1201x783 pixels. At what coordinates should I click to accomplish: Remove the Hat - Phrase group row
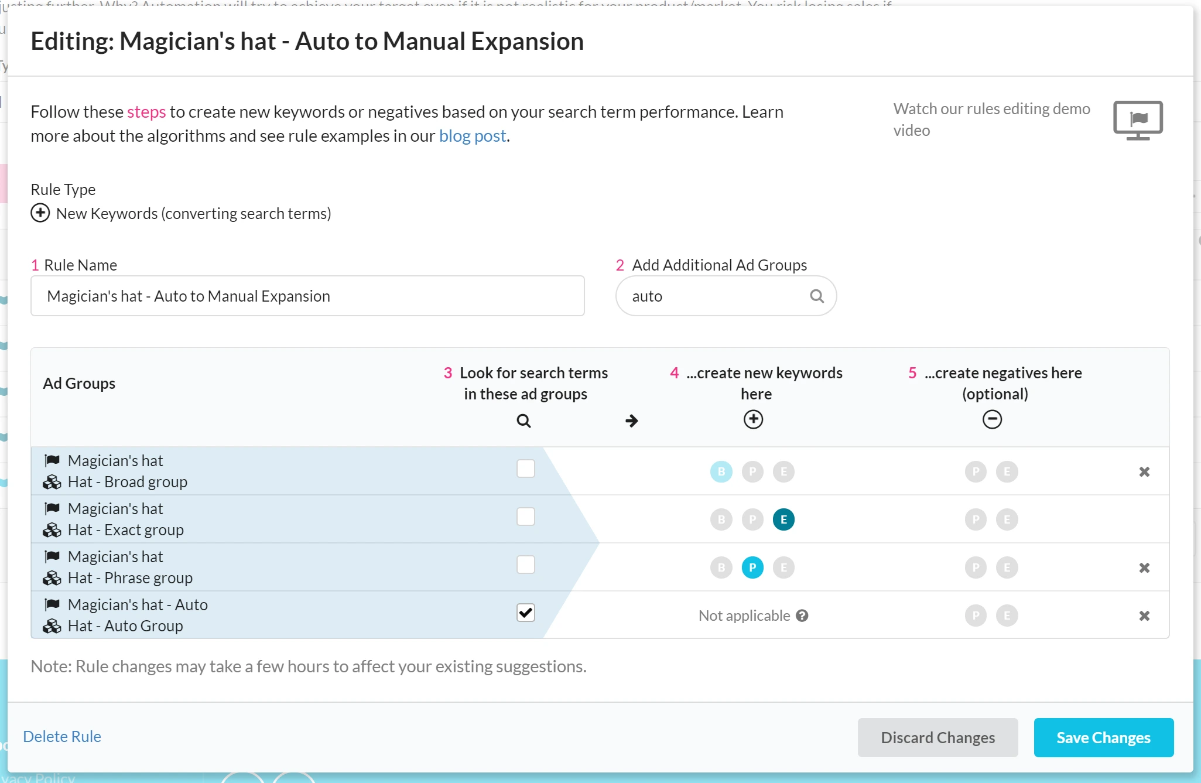coord(1144,568)
